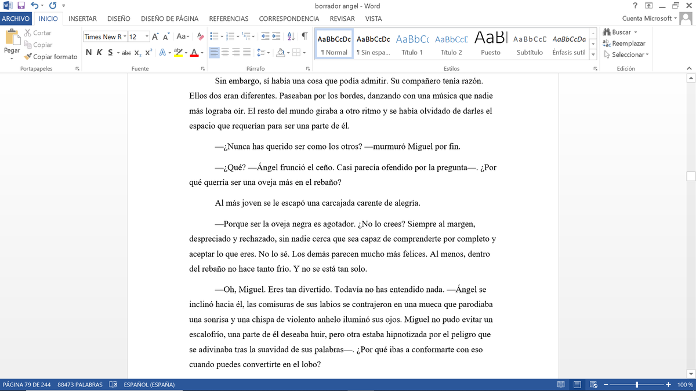Click the Cortar scissors command
696x391 pixels.
tap(38, 33)
